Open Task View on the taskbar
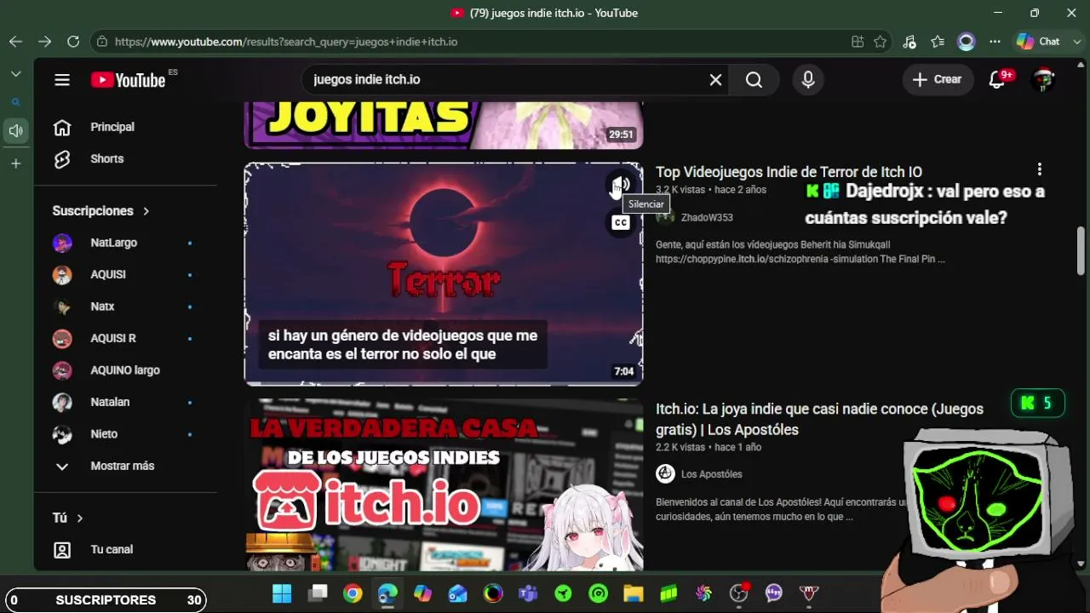This screenshot has width=1090, height=613. click(x=318, y=593)
